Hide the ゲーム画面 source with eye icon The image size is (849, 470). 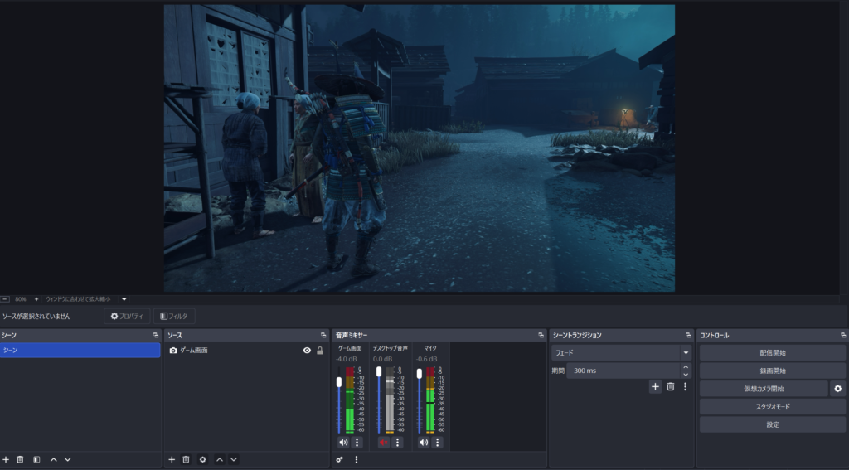[307, 351]
